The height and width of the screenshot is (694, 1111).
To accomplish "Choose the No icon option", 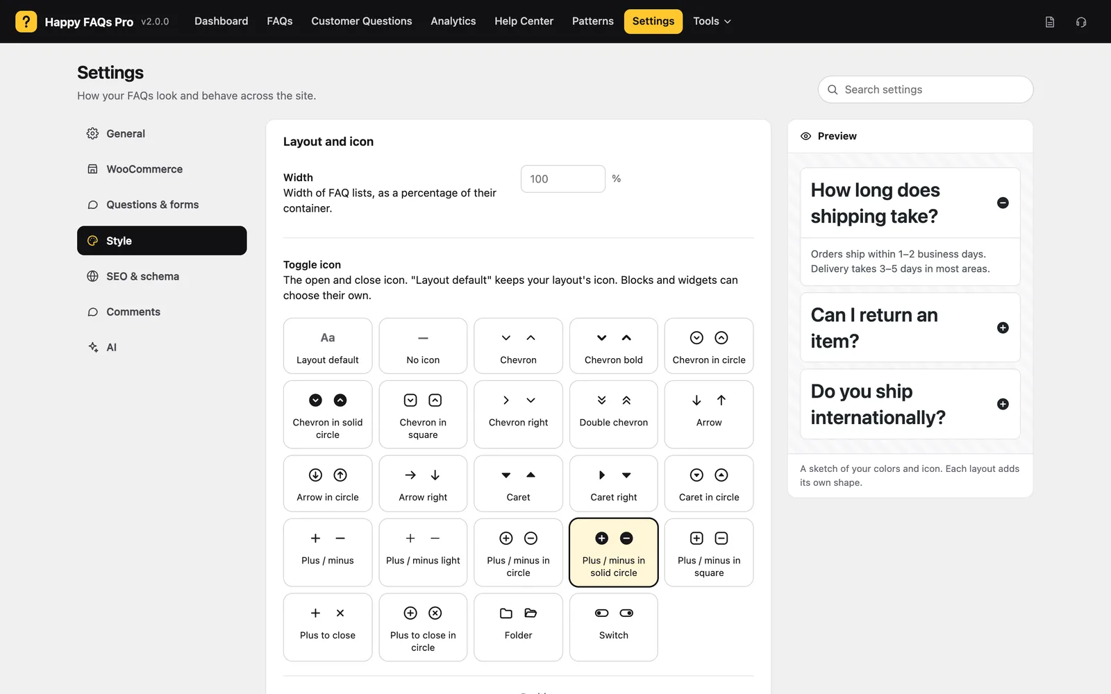I will pos(423,346).
